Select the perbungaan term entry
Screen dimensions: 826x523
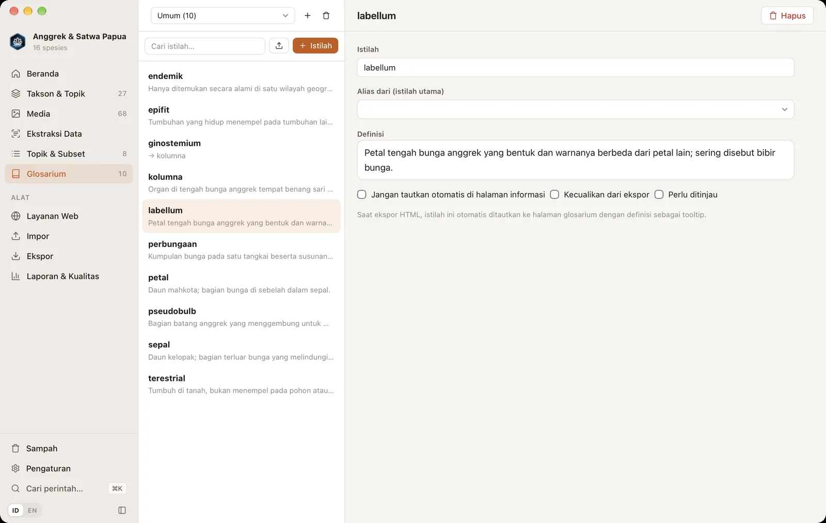click(x=241, y=250)
